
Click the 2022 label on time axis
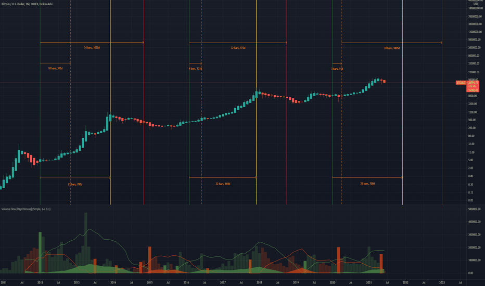(405, 282)
